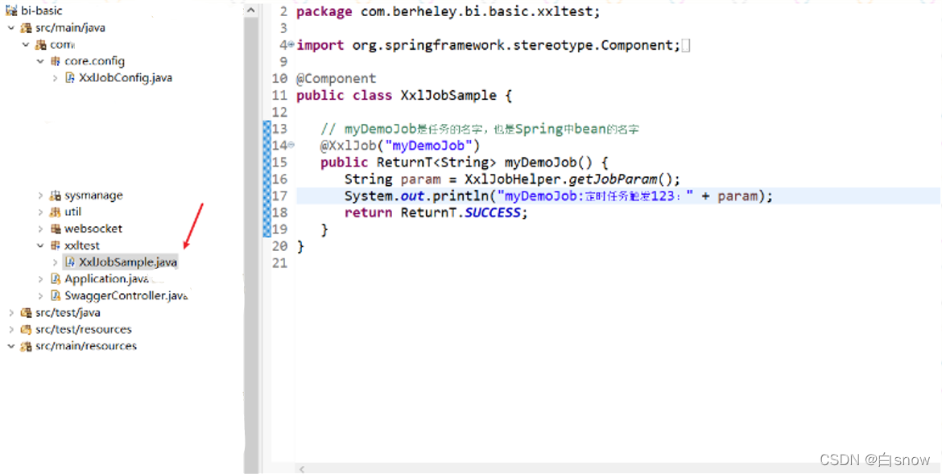This screenshot has height=474, width=942.
Task: Collapse the src/main/resources folder
Action: pyautogui.click(x=10, y=346)
